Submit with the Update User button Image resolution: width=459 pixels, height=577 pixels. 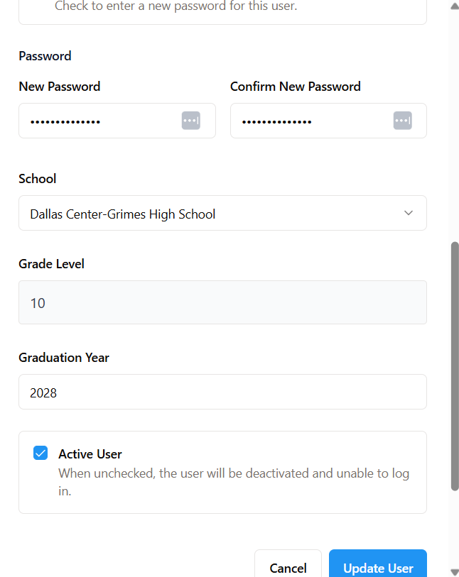(x=378, y=567)
